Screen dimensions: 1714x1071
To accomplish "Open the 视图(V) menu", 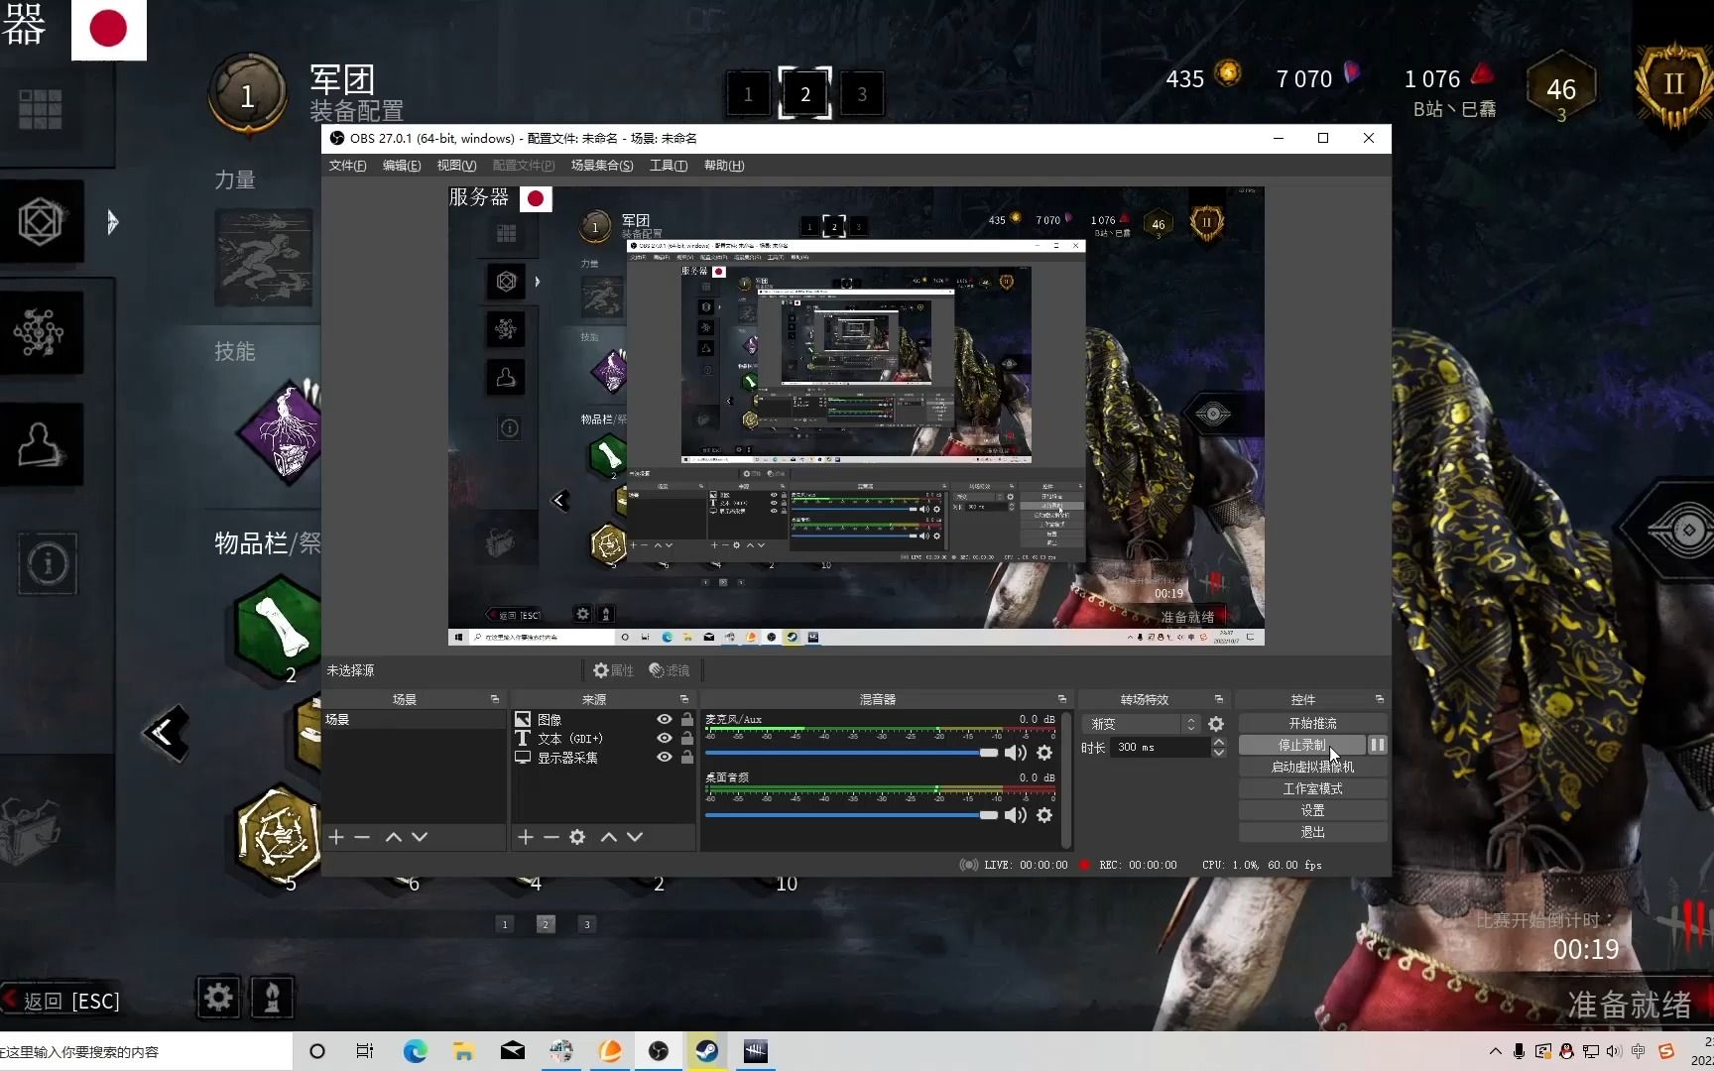I will 456,166.
